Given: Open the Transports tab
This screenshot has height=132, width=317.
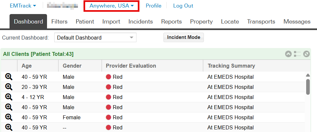Looking at the screenshot, I should (x=261, y=22).
